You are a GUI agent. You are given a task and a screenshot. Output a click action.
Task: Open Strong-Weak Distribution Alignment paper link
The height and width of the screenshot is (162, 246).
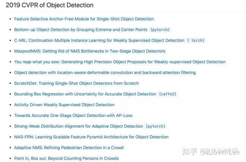coord(79,126)
